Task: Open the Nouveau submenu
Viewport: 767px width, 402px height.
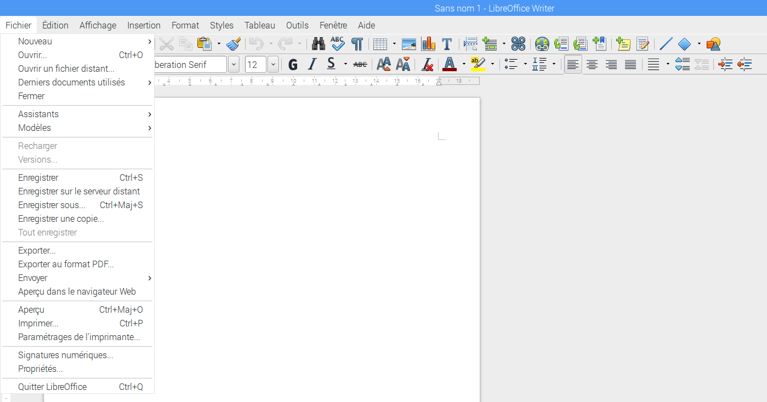Action: (77, 41)
